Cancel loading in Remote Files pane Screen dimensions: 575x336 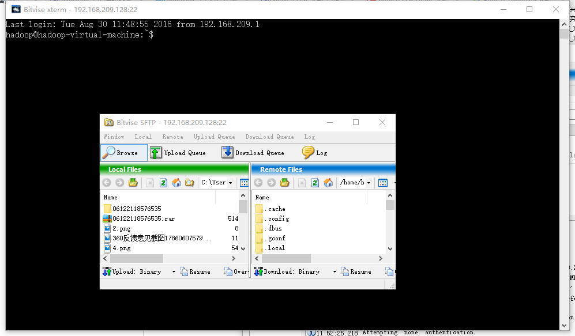(302, 183)
